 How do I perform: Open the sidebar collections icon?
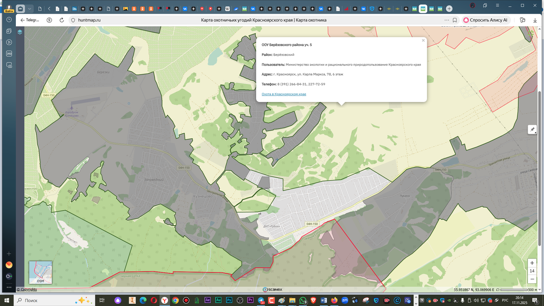9,31
